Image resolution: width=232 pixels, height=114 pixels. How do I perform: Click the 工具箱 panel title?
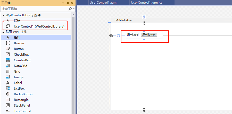coord(6,3)
